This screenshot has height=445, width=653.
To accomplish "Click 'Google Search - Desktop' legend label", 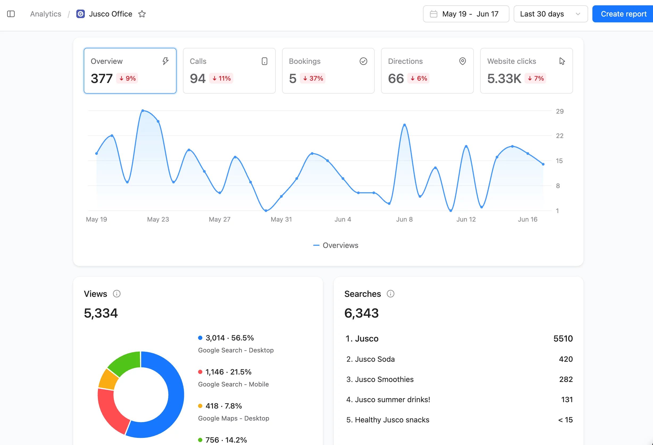I will (236, 350).
